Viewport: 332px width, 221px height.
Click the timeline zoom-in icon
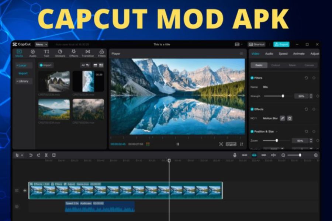(x=316, y=155)
